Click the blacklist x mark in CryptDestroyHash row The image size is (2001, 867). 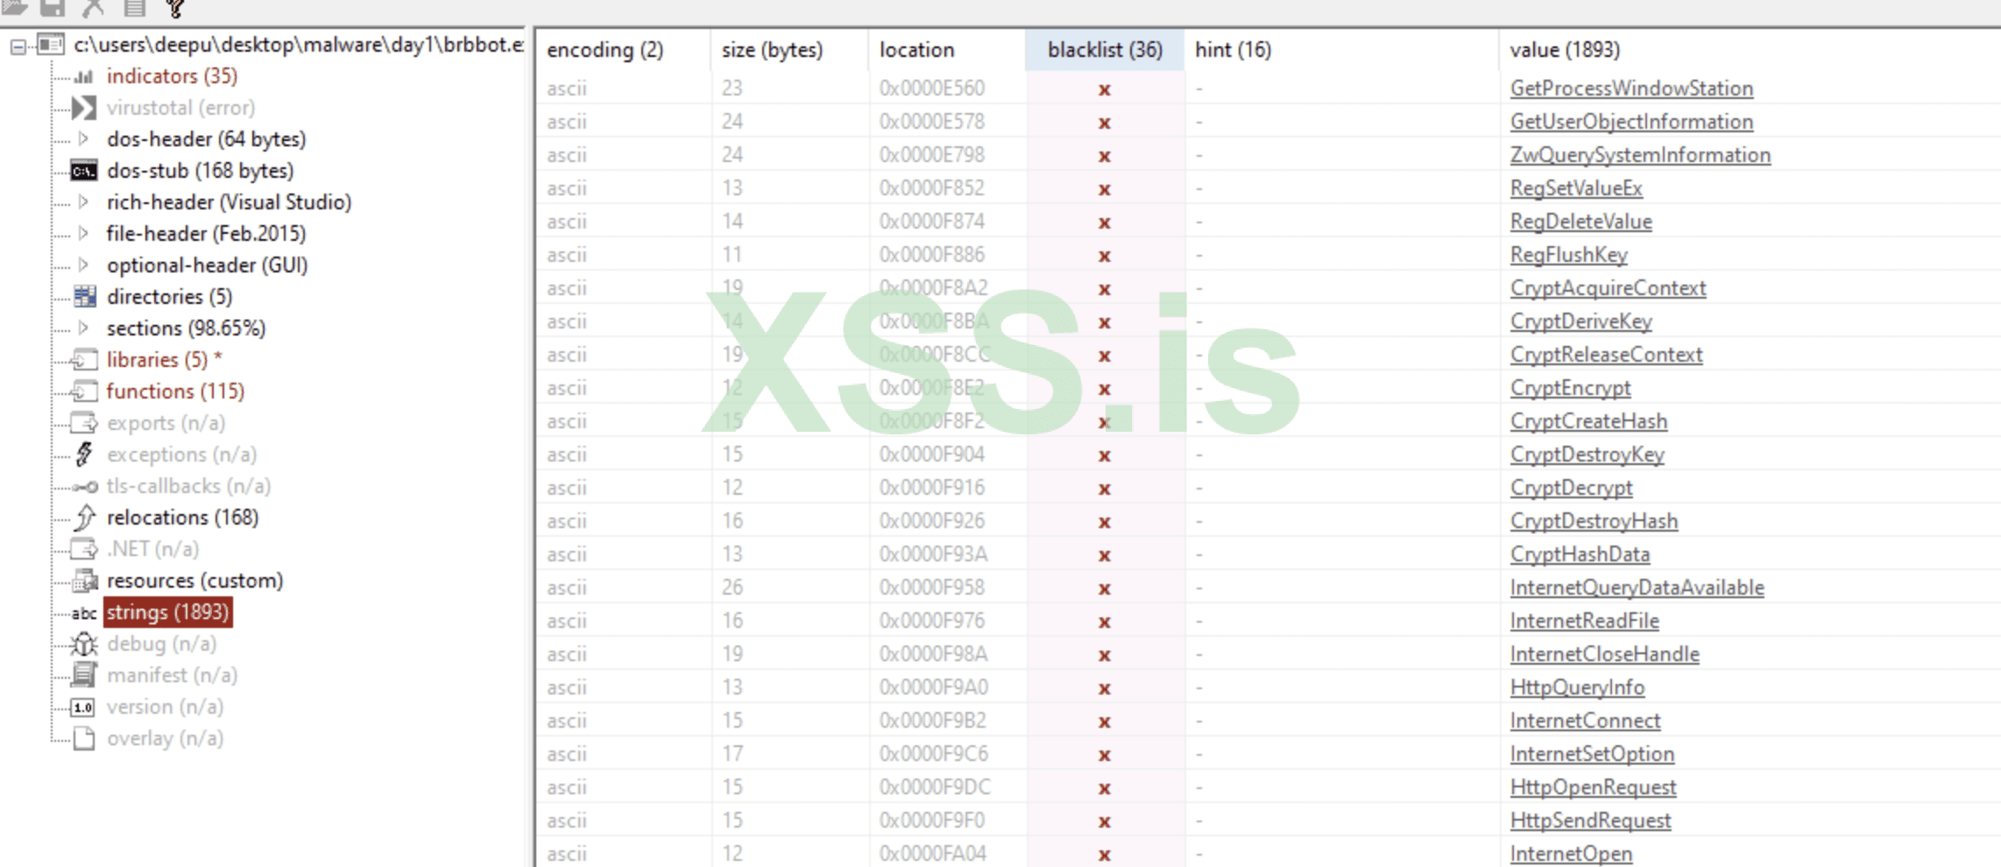(1105, 523)
